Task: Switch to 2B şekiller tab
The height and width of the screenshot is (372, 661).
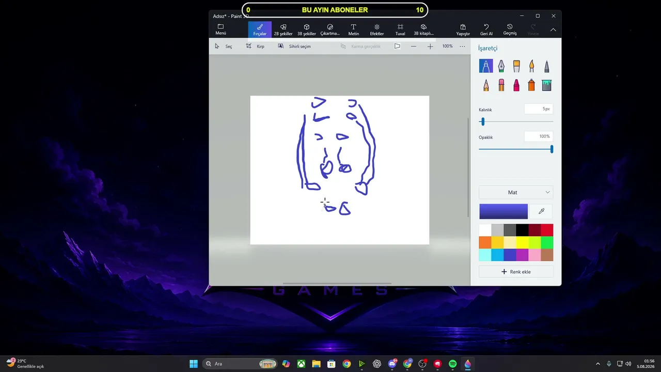Action: 283,29
